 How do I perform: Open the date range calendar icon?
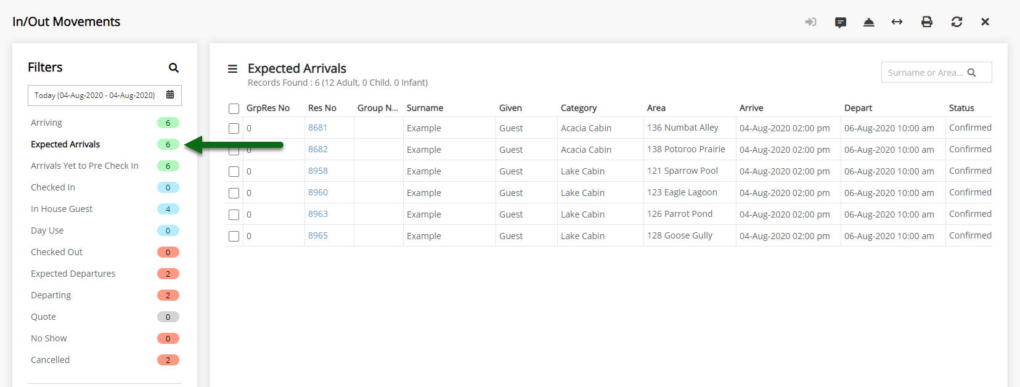pyautogui.click(x=170, y=95)
